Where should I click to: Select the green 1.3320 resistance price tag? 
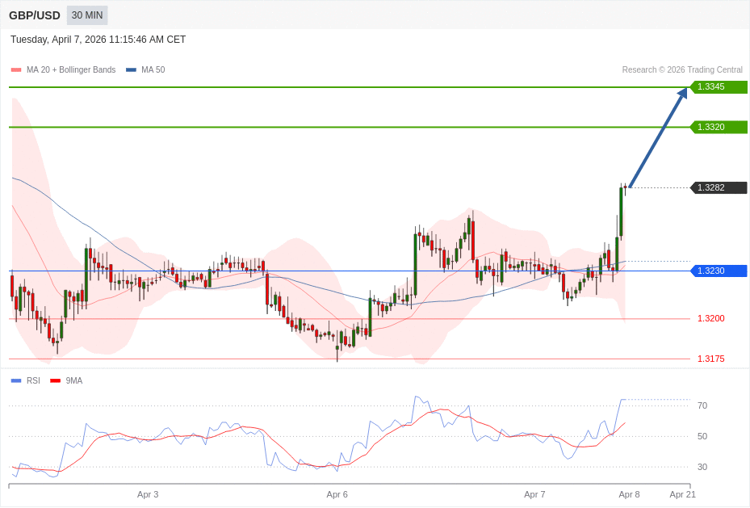click(x=719, y=128)
